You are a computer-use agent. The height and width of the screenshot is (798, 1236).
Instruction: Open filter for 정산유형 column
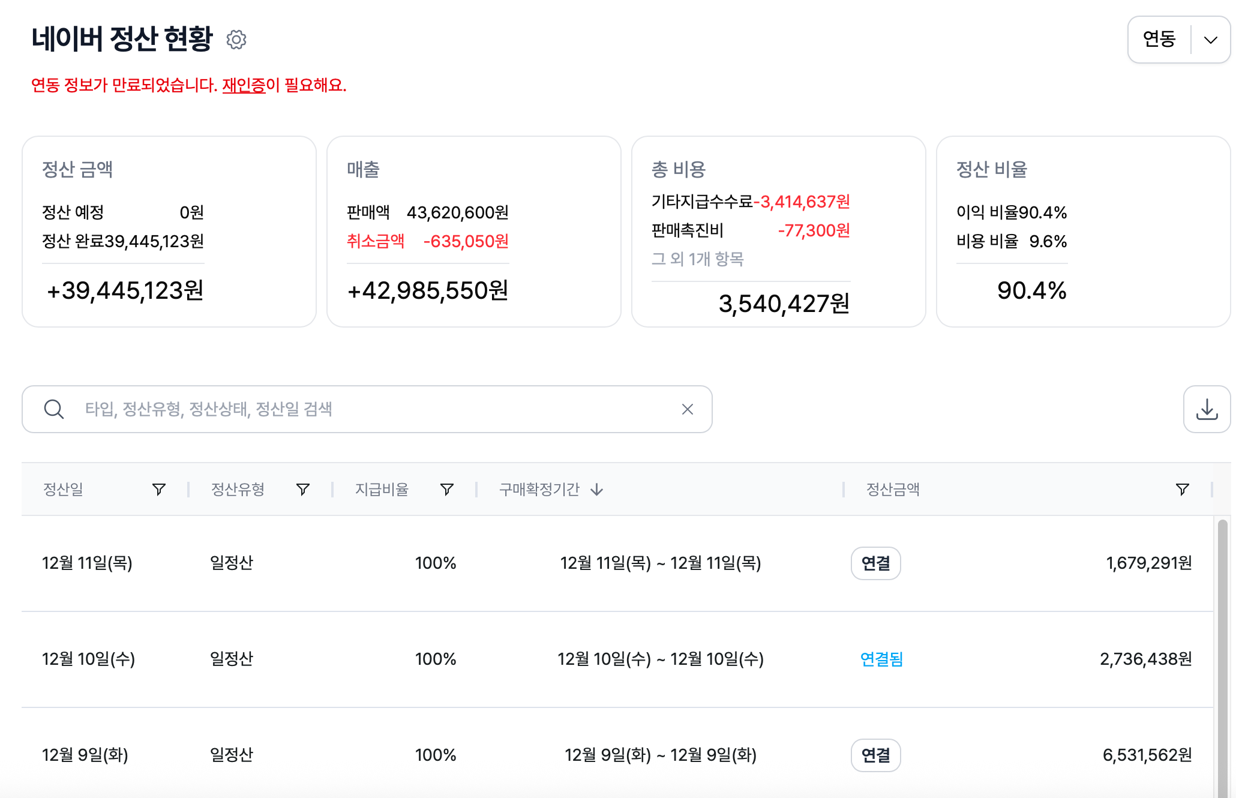pyautogui.click(x=303, y=490)
